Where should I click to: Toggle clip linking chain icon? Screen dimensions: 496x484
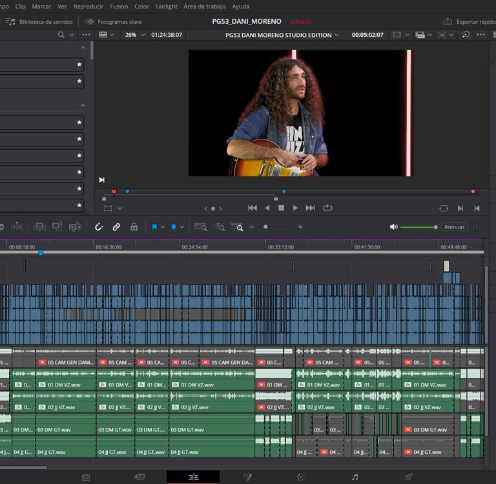click(x=116, y=227)
